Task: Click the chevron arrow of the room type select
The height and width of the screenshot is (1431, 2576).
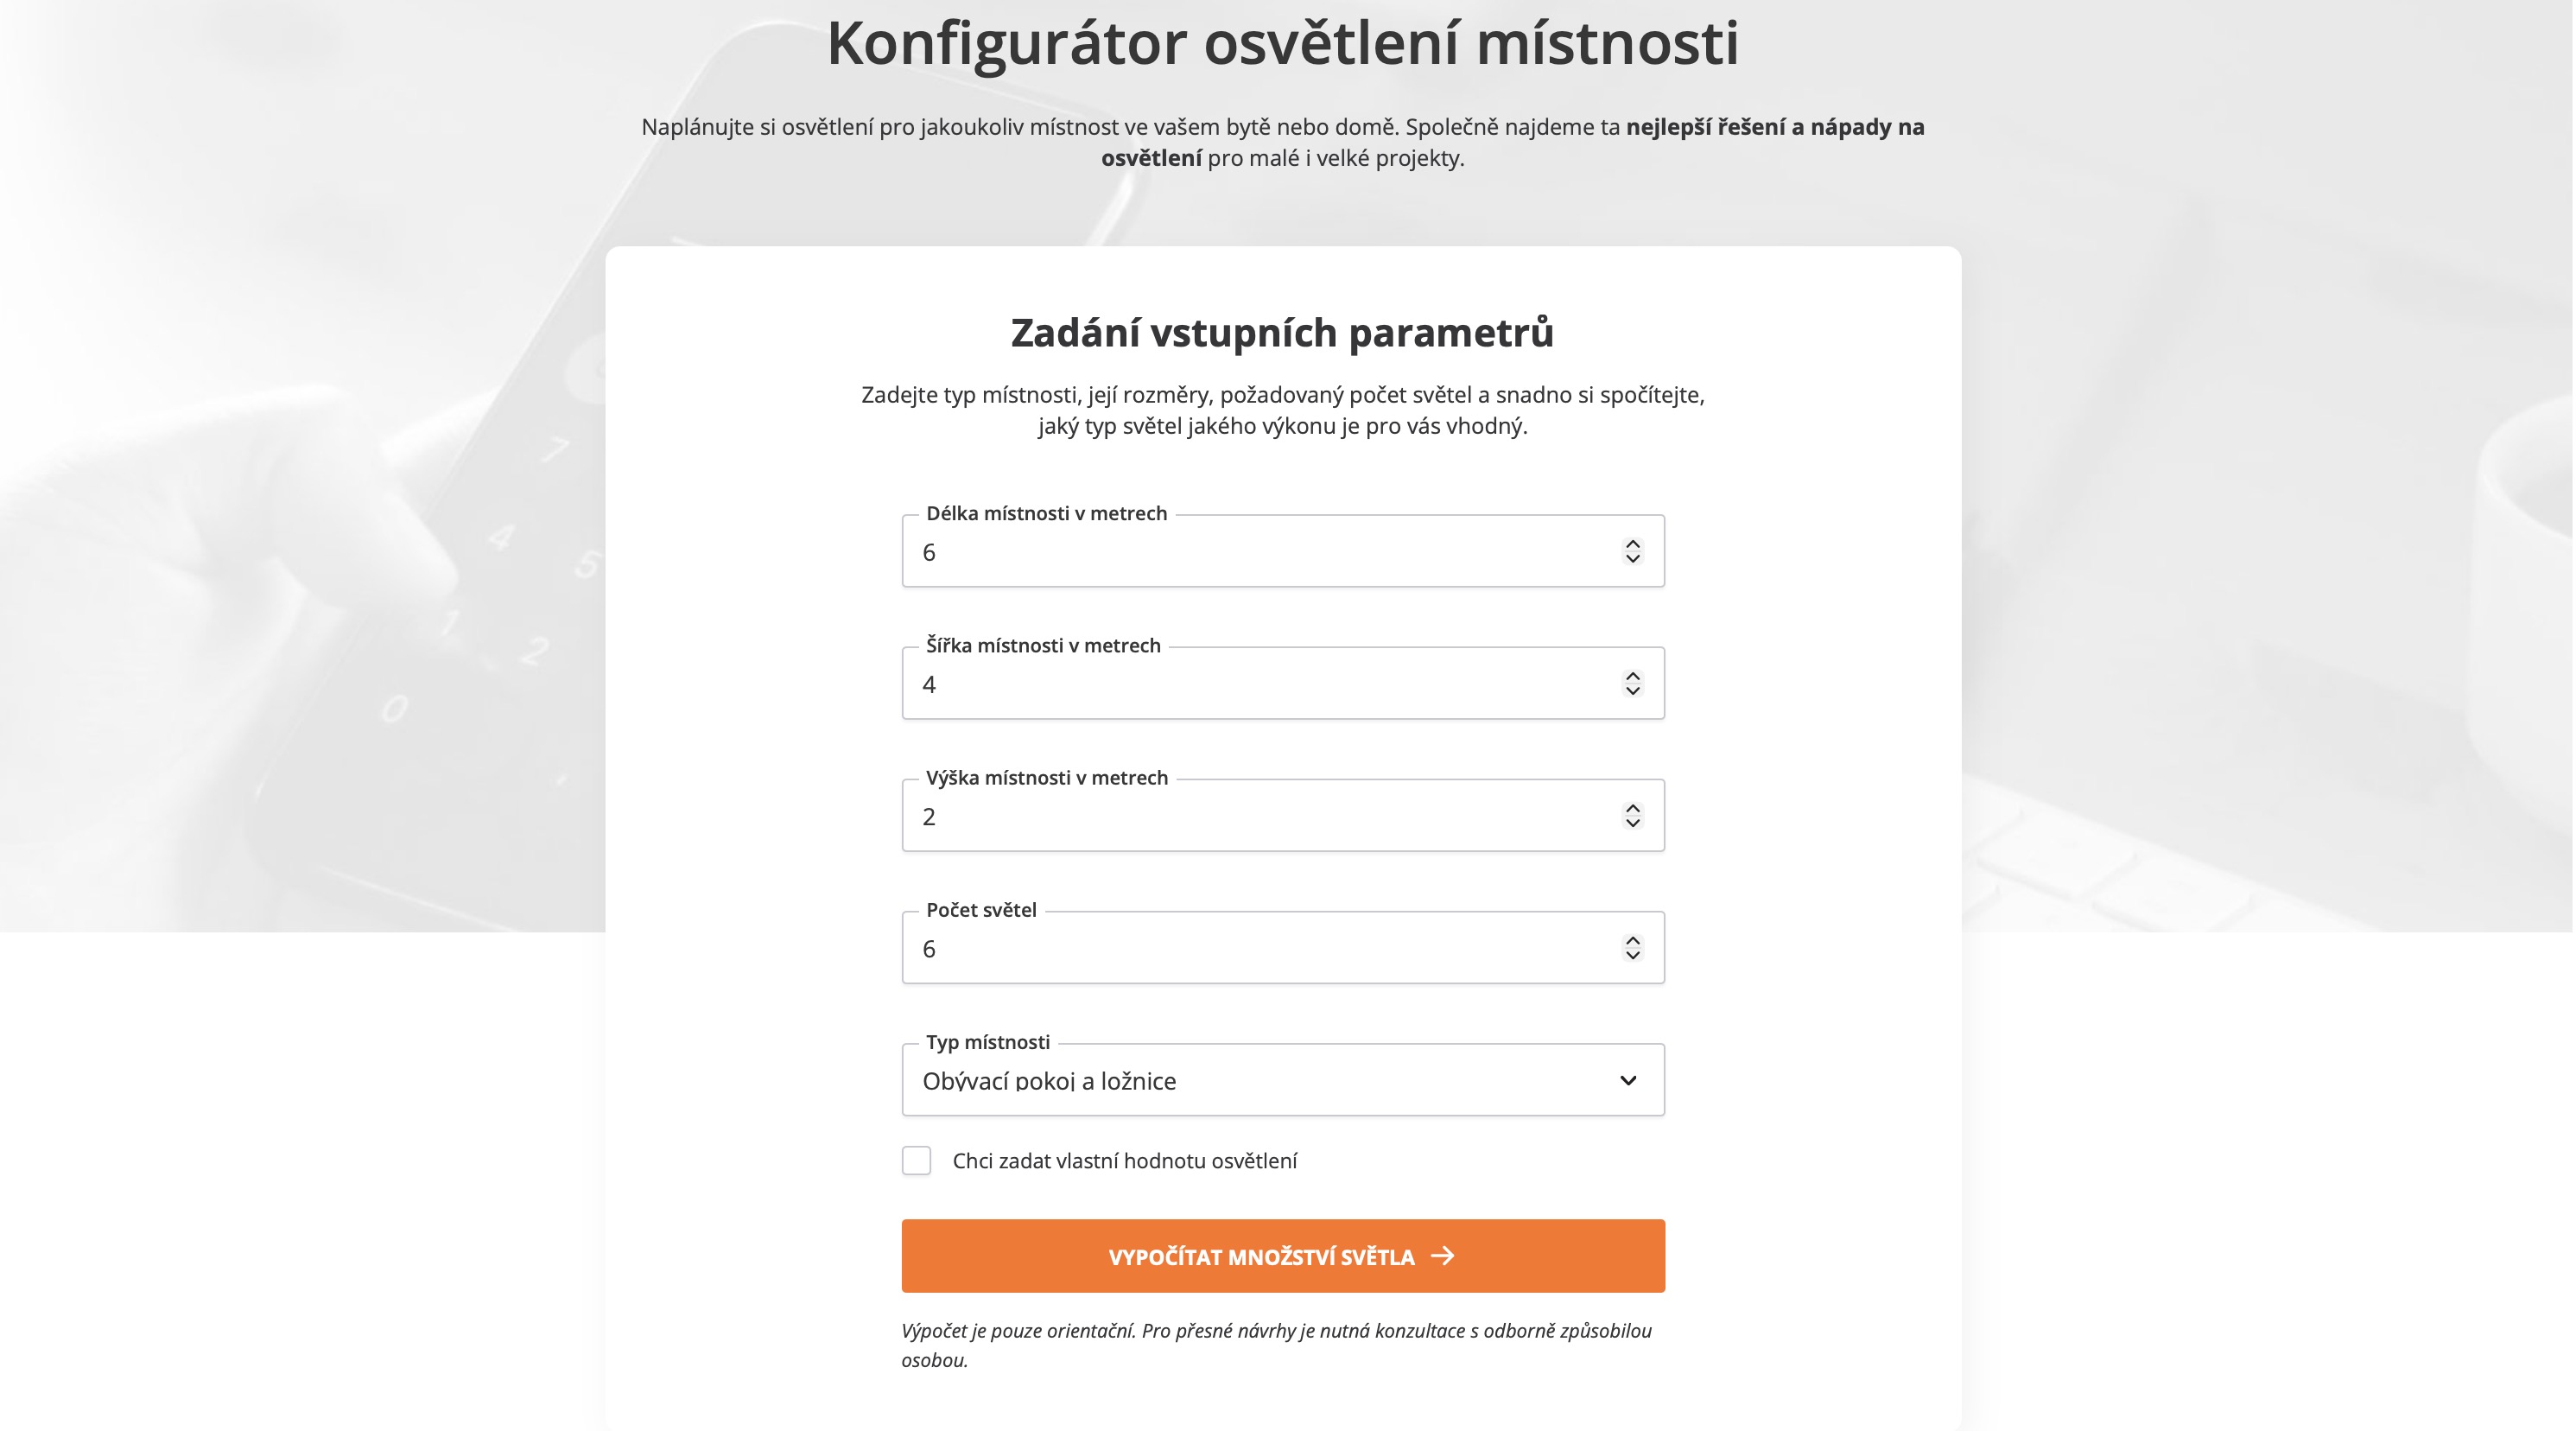Action: point(1628,1080)
